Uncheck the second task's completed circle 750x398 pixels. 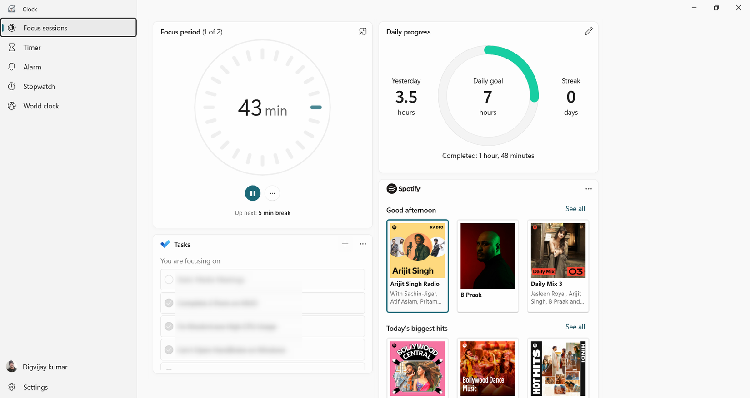[x=169, y=303]
